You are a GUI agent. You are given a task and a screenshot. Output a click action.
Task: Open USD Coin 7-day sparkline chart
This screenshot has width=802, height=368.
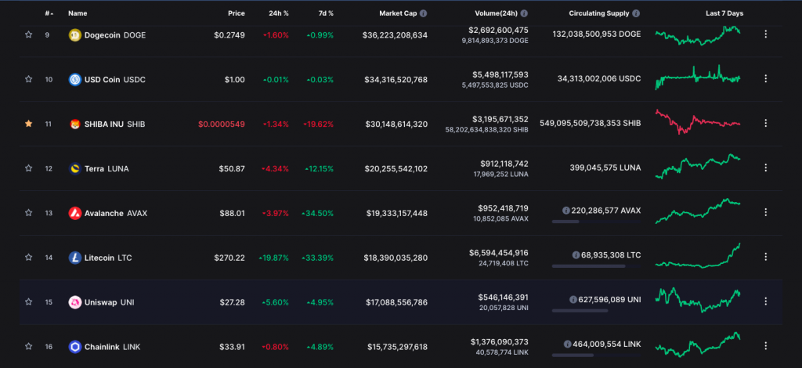coord(698,78)
